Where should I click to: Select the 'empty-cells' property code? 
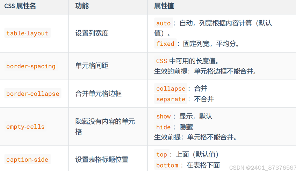[x=26, y=127]
